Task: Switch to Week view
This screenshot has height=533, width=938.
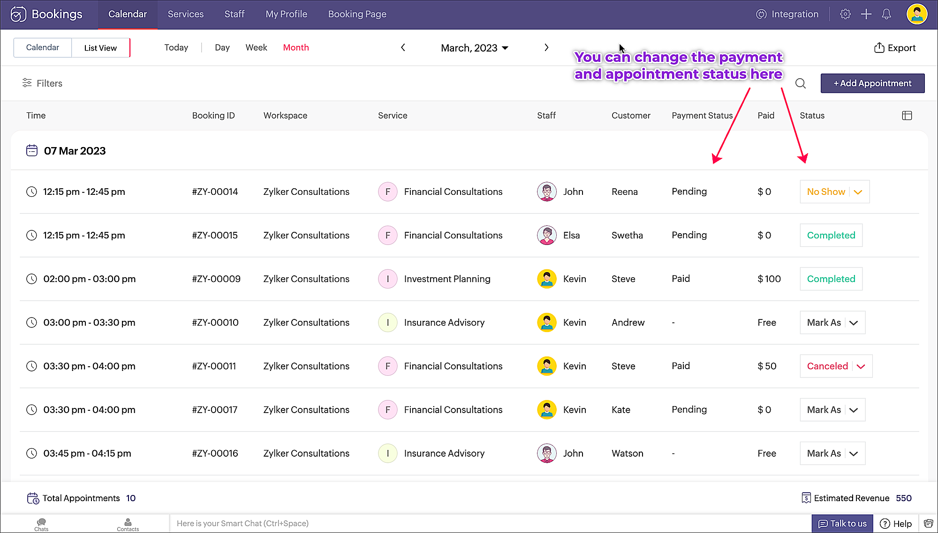Action: (256, 48)
